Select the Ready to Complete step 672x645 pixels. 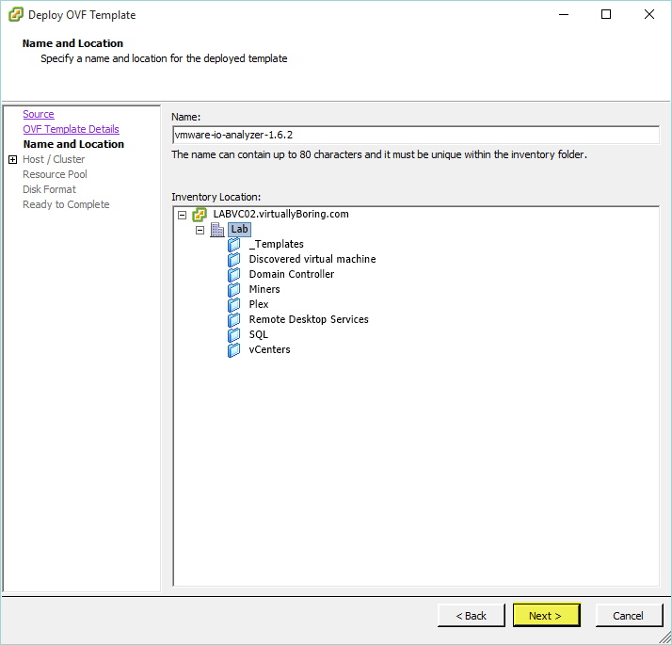[x=66, y=204]
